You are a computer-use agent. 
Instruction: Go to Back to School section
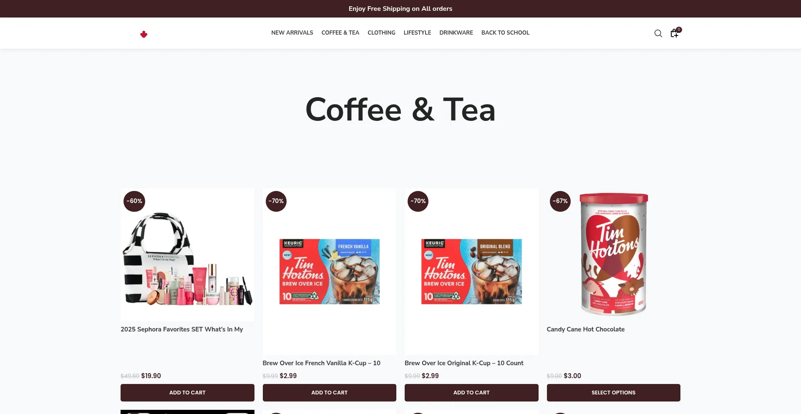coord(505,33)
